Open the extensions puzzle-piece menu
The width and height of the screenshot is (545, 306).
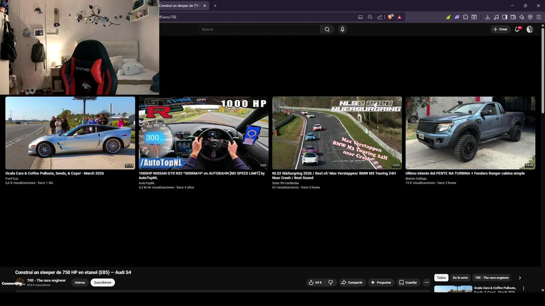(x=465, y=17)
